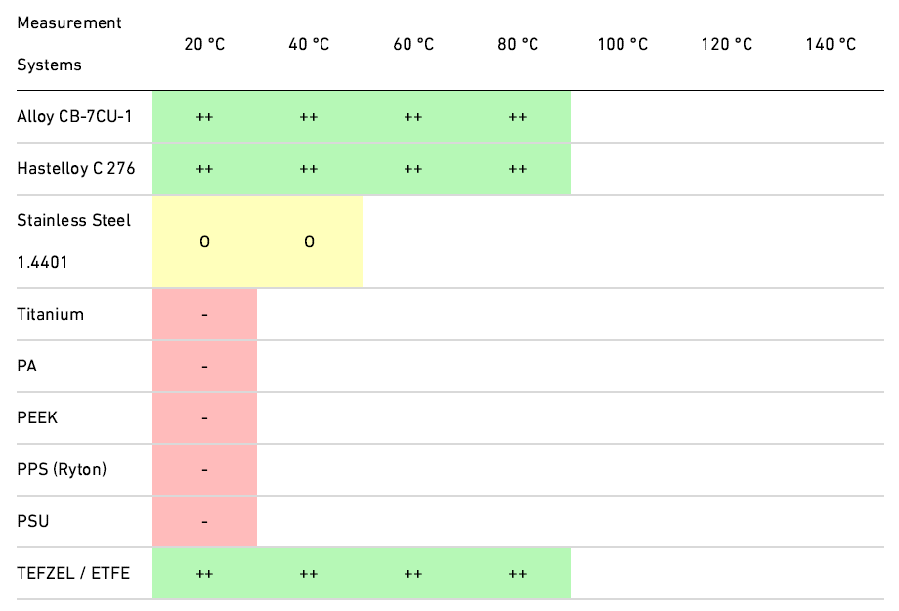Select the Alloy CB-7CU-1 row label
899x611 pixels.
point(74,117)
